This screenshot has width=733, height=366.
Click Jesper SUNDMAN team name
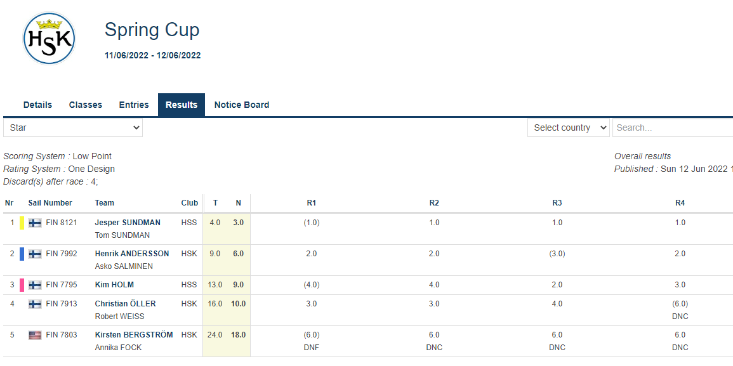pyautogui.click(x=128, y=223)
